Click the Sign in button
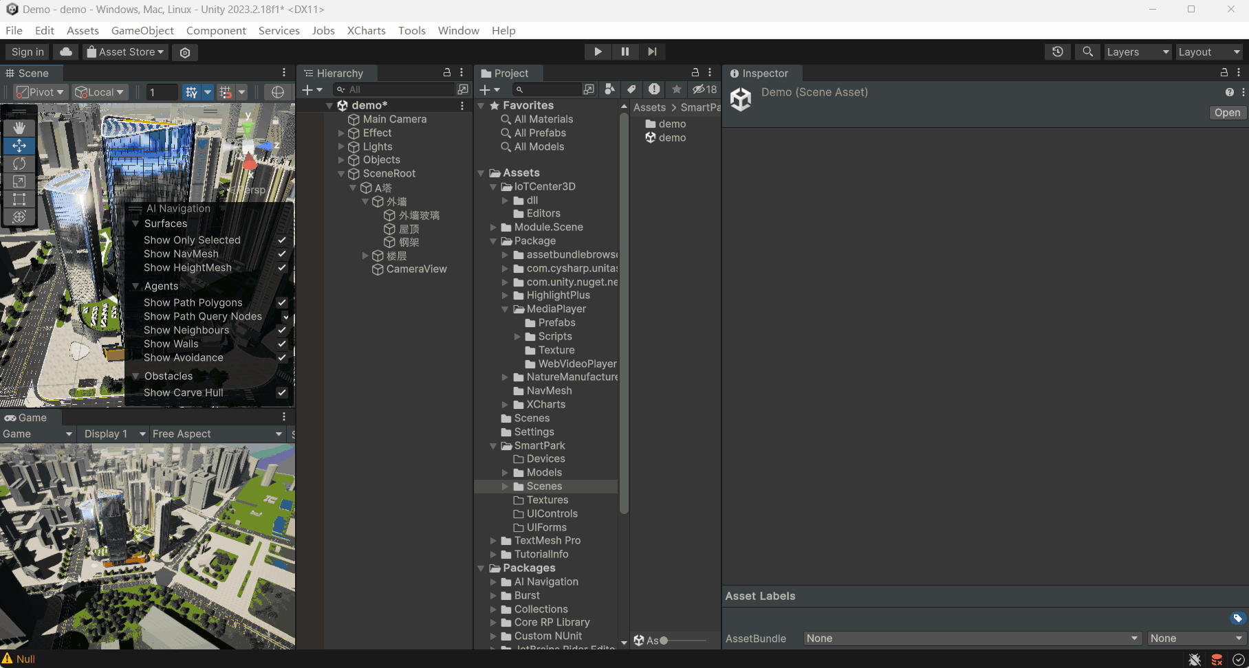Viewport: 1249px width, 668px height. tap(28, 52)
